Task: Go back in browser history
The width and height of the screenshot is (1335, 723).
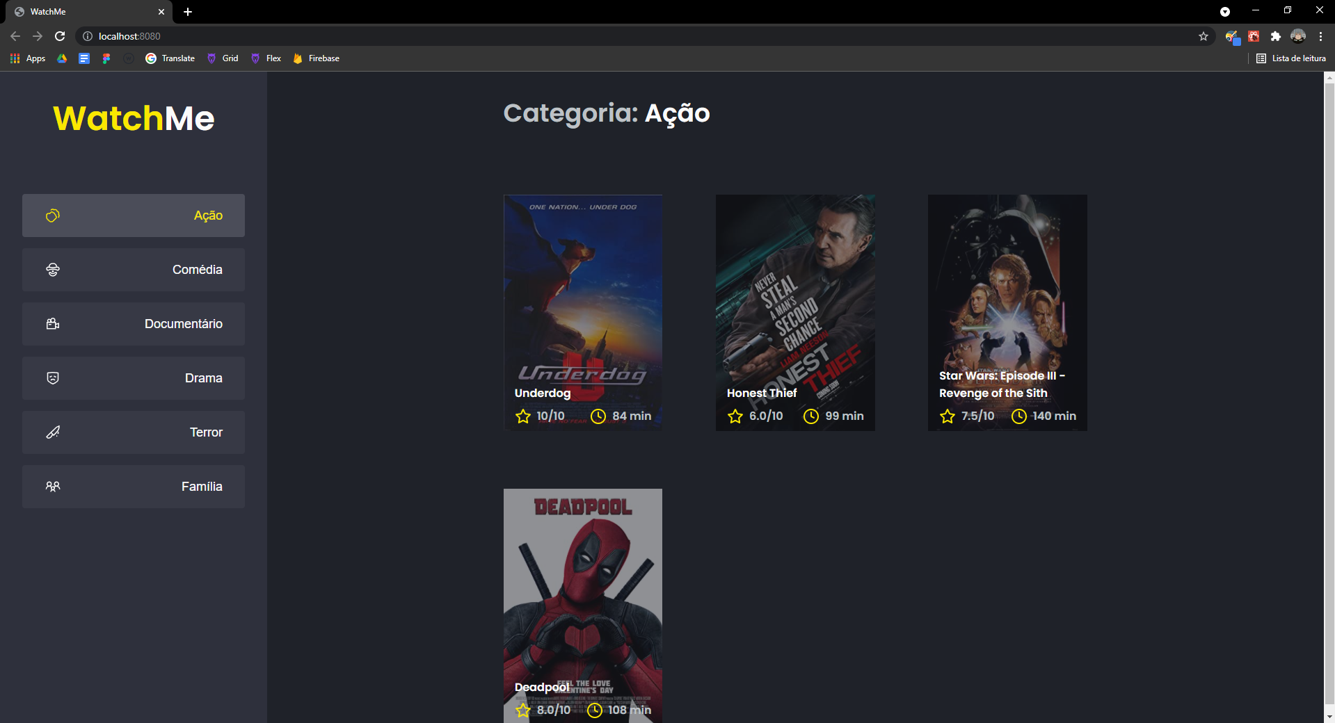Action: click(15, 36)
